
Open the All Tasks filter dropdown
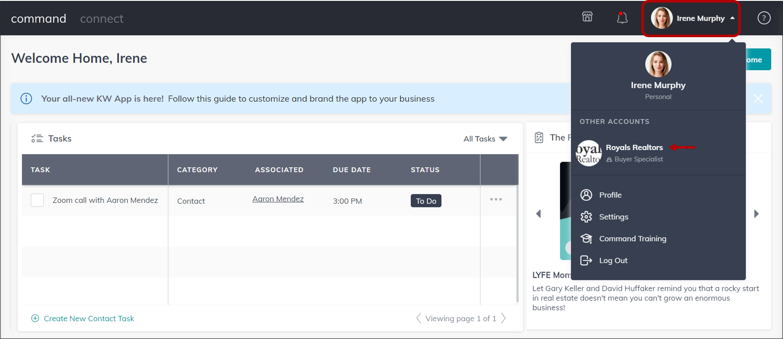click(485, 139)
